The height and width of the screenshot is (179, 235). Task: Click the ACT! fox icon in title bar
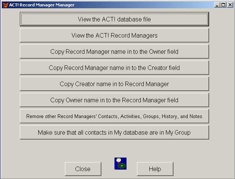5,5
